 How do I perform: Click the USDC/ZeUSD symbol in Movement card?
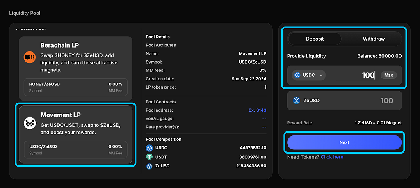[x=43, y=147]
